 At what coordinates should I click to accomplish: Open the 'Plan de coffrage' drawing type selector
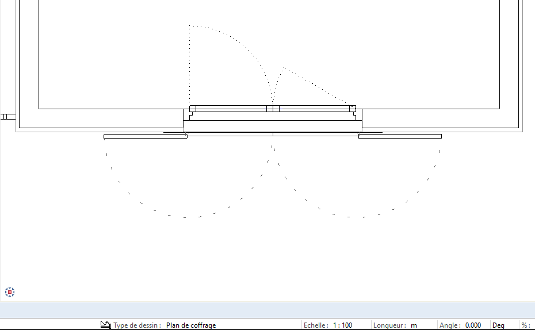pos(191,325)
